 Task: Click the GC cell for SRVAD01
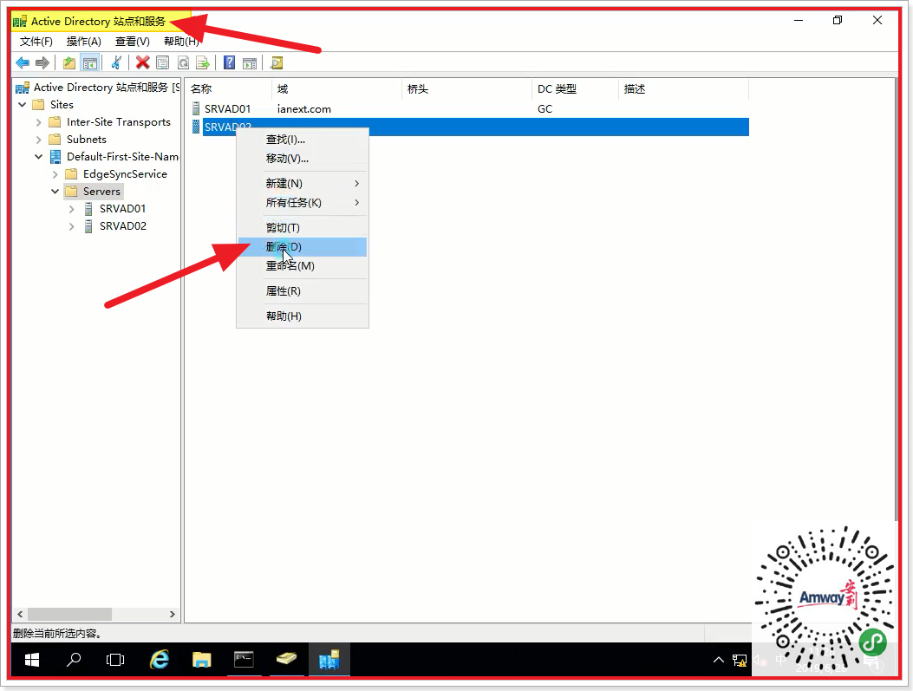click(x=545, y=109)
